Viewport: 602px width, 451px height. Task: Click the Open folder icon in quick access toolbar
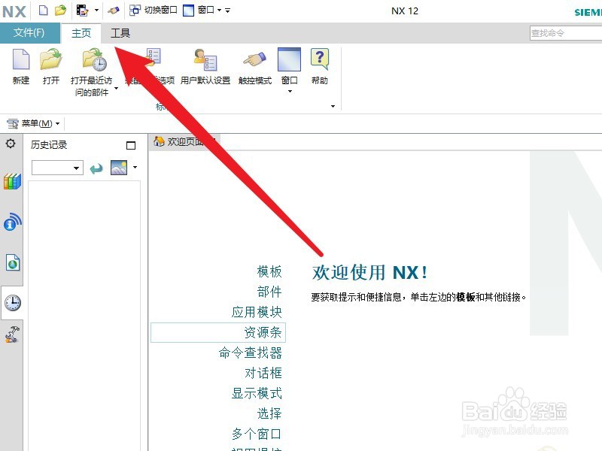coord(60,11)
